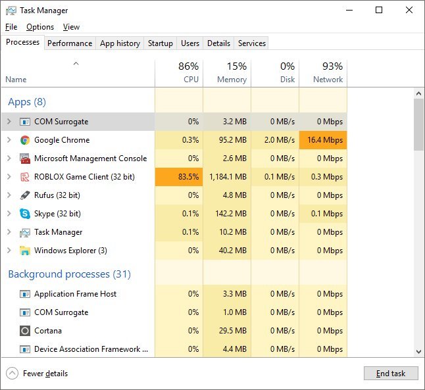Click the Application Frame Host icon
The width and height of the screenshot is (425, 390).
point(25,294)
